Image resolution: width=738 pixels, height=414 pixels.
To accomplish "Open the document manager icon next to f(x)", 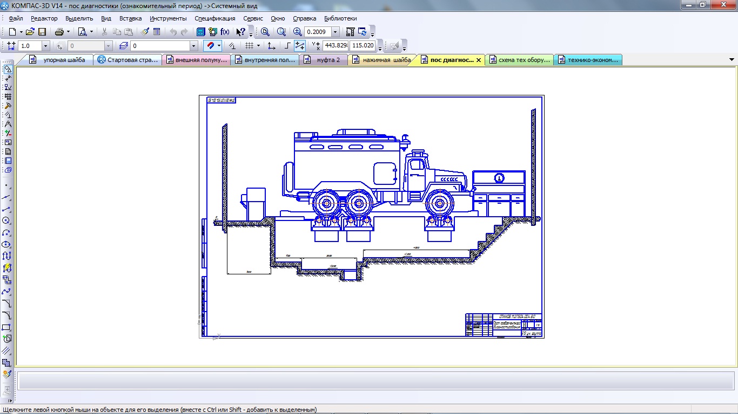I will (x=213, y=32).
